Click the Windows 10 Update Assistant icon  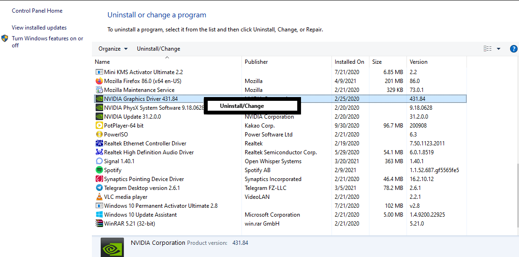click(99, 215)
